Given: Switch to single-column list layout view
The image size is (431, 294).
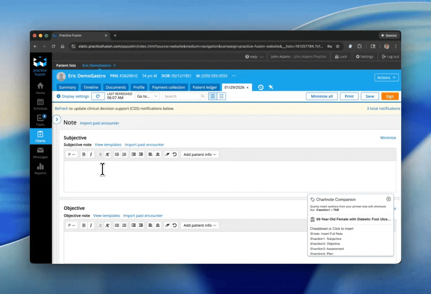Looking at the screenshot, I should (x=213, y=96).
